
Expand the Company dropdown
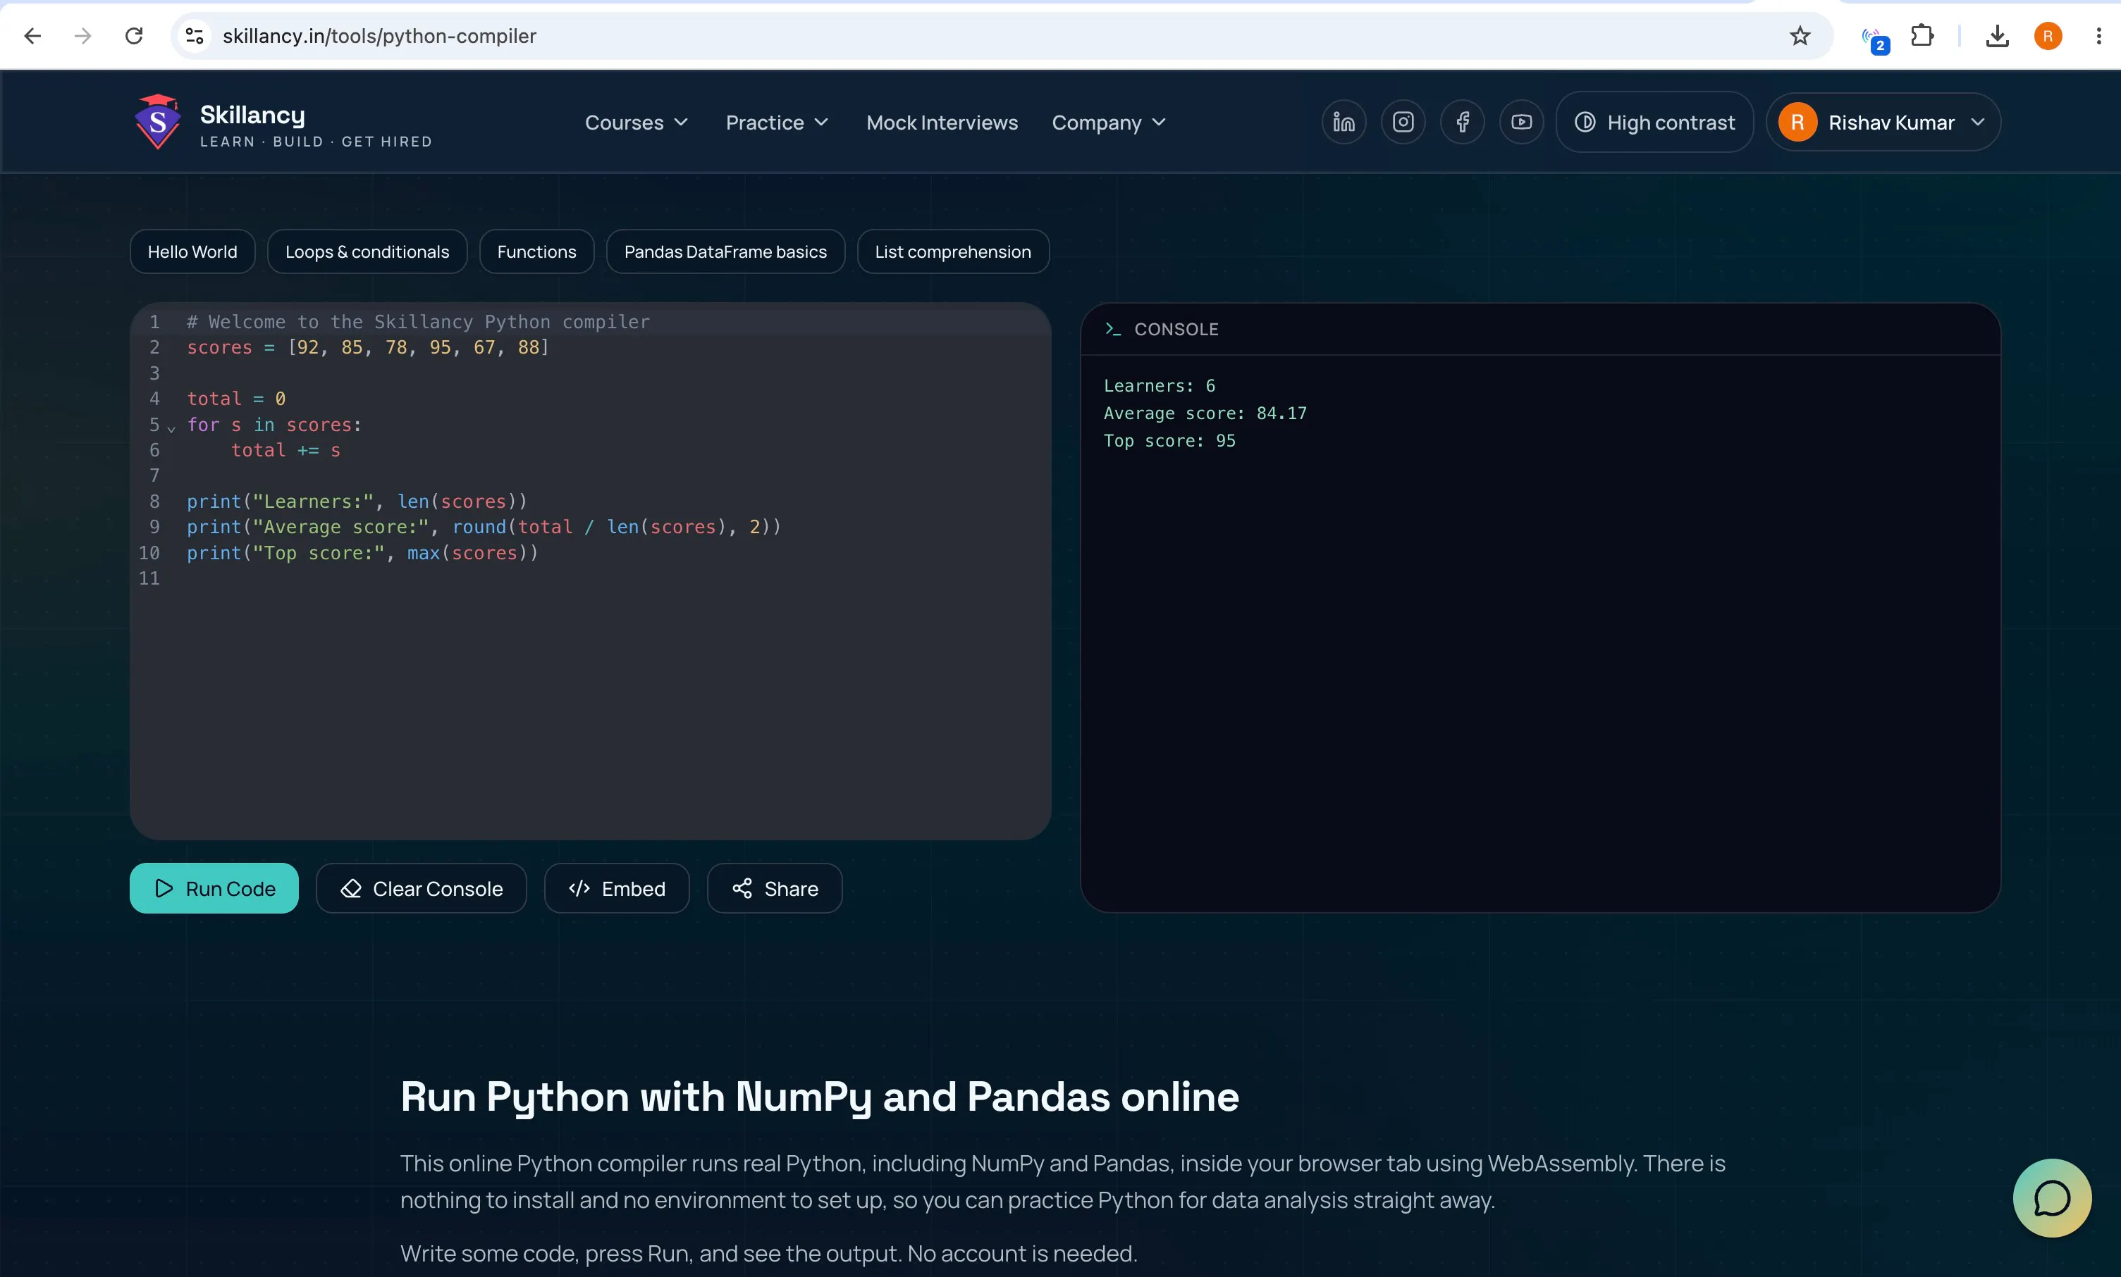pos(1109,122)
